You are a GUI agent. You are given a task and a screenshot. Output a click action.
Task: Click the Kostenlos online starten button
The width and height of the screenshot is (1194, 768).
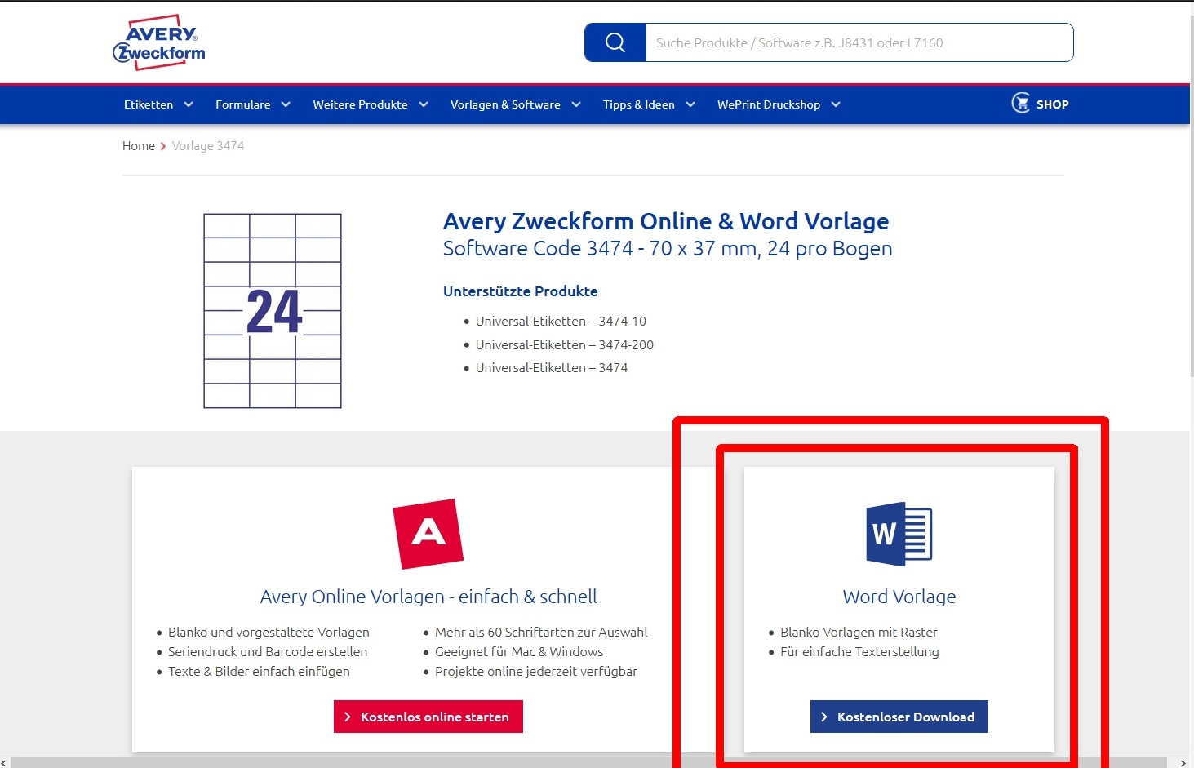point(428,717)
